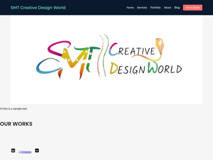Visit the About menu item
Viewport: 213px width, 160px height.
coord(167,8)
